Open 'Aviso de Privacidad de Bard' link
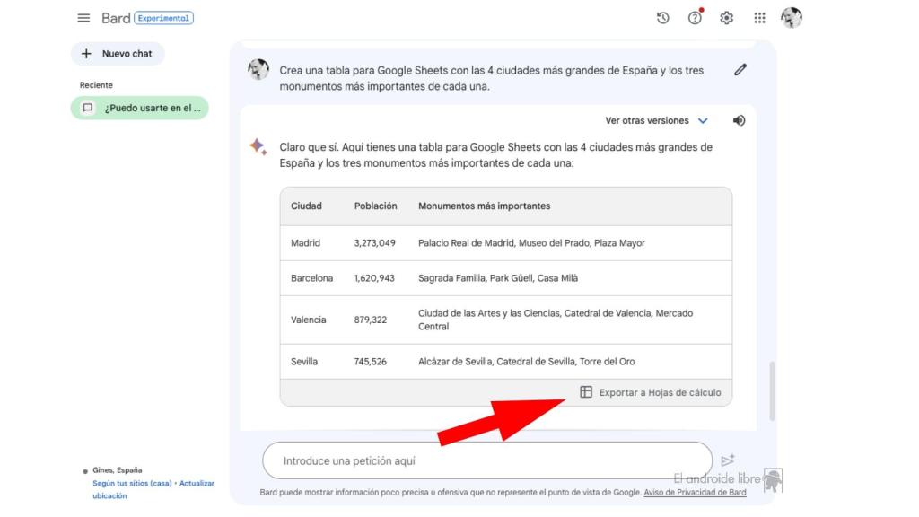 click(696, 493)
